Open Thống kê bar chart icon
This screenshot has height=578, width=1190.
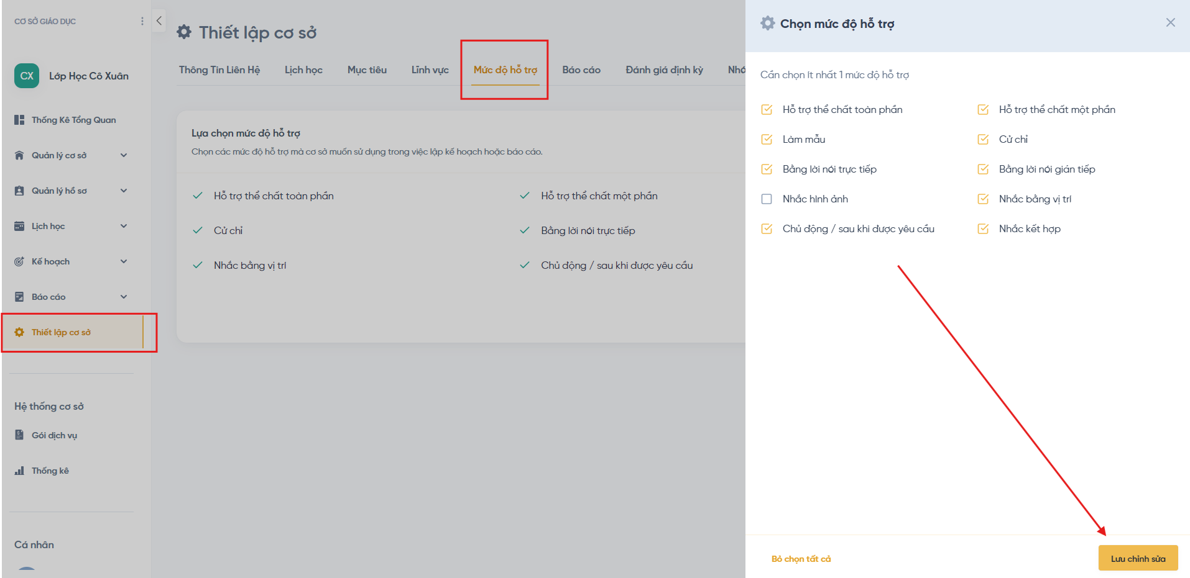click(x=19, y=471)
